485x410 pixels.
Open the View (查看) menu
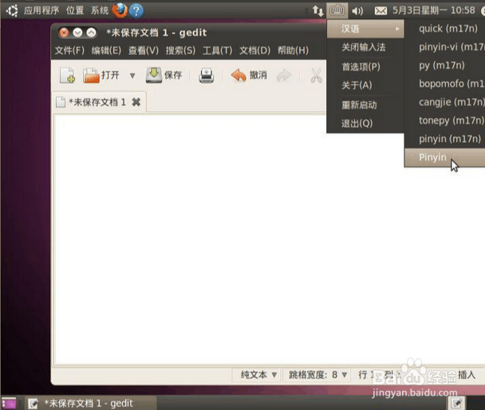(x=144, y=50)
